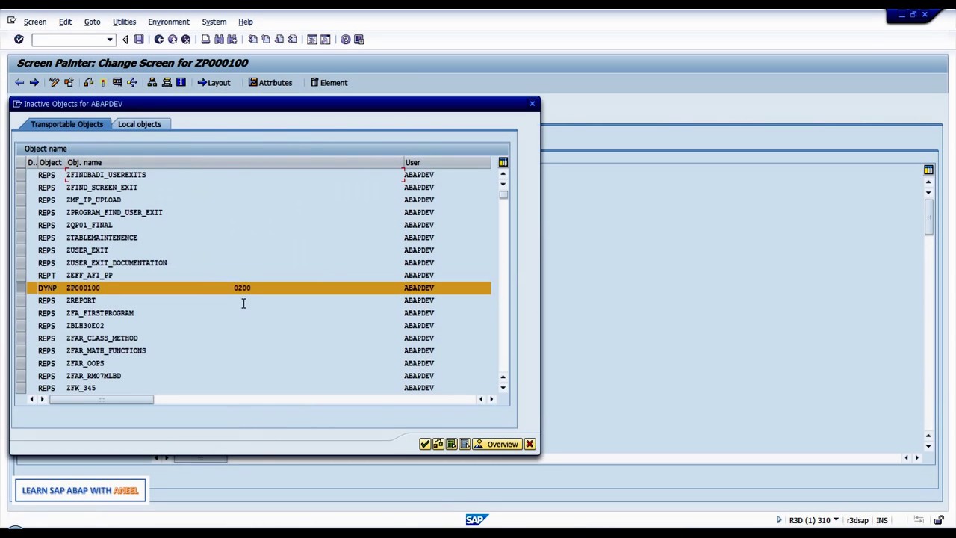Open the table settings icon beside User column
Image resolution: width=956 pixels, height=538 pixels.
tap(503, 162)
